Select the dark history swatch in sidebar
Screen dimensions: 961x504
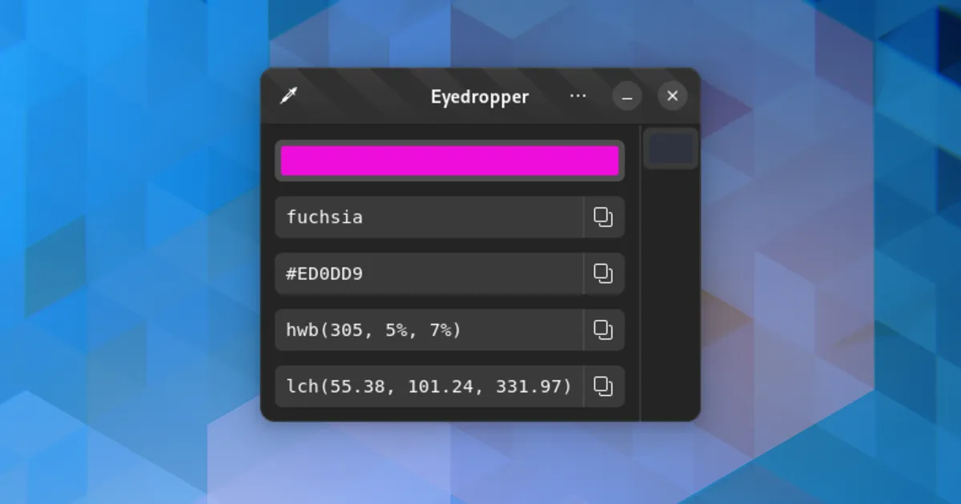pyautogui.click(x=670, y=149)
